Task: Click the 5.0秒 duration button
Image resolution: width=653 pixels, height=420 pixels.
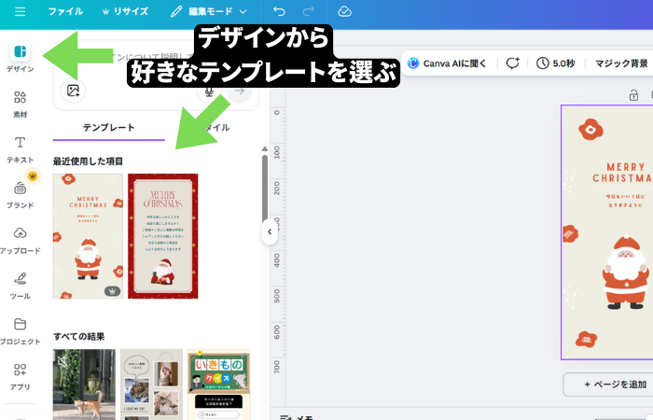Action: (556, 63)
